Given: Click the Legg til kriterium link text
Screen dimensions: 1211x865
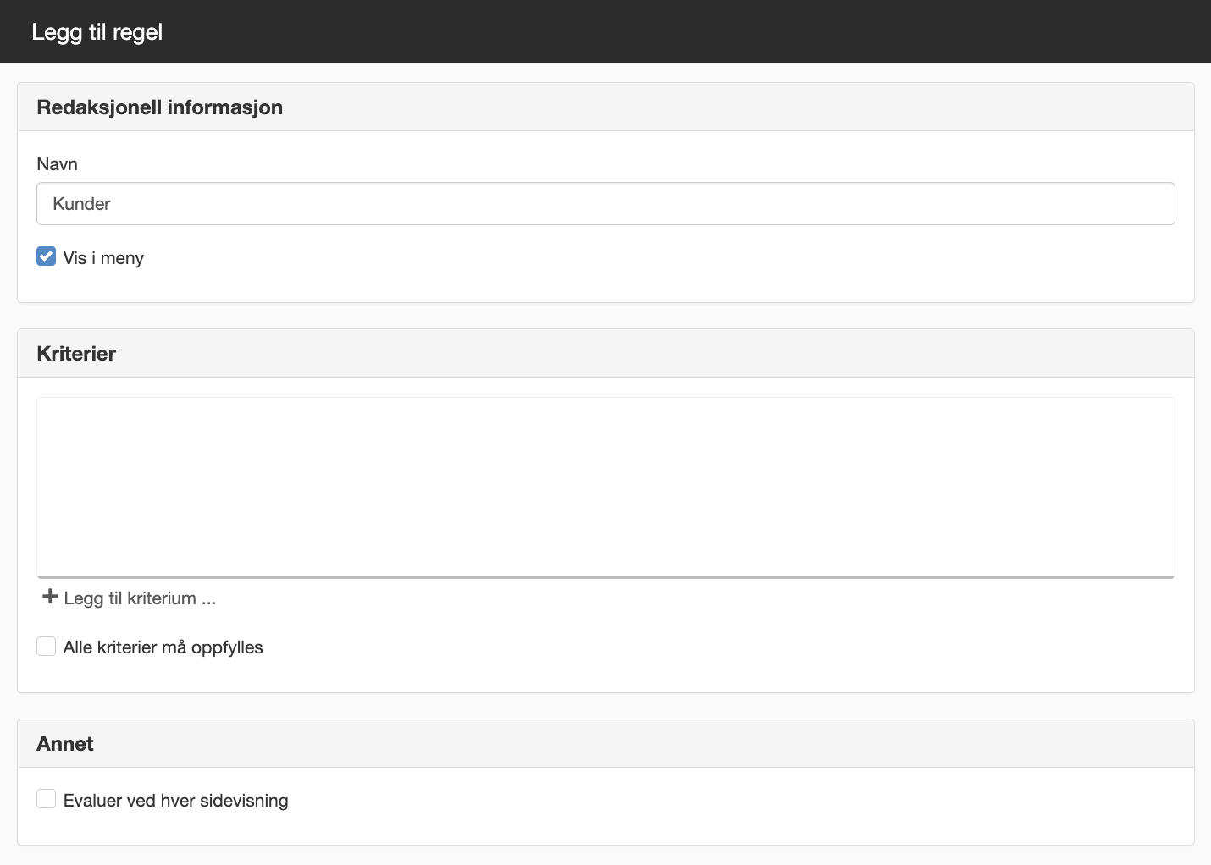Looking at the screenshot, I should (x=140, y=598).
